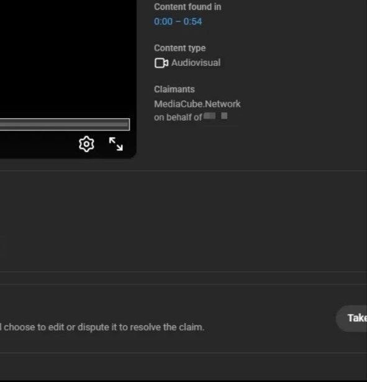Viewport: 367px width, 382px height.
Task: Click the 0:00 start time in segment link
Action: pyautogui.click(x=163, y=21)
